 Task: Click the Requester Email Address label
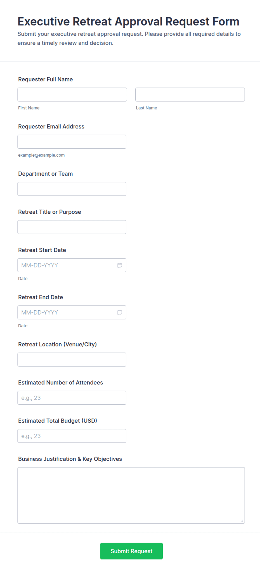(51, 126)
